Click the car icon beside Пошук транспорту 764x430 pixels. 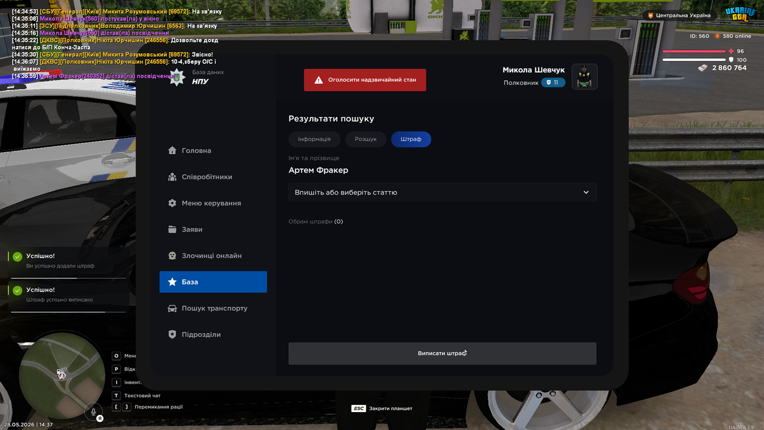172,308
